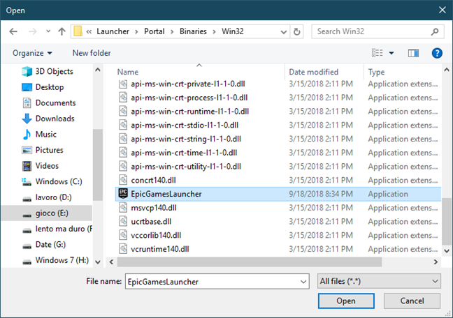Click navigation pane scroll down arrow
The image size is (453, 318).
[x=98, y=262]
